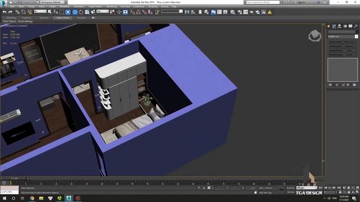Show hidden system tray icons
The image size is (360, 202).
coord(325,198)
